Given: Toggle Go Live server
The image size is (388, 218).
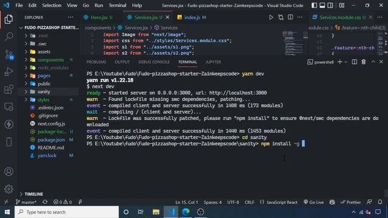Looking at the screenshot, I should pyautogui.click(x=313, y=202).
